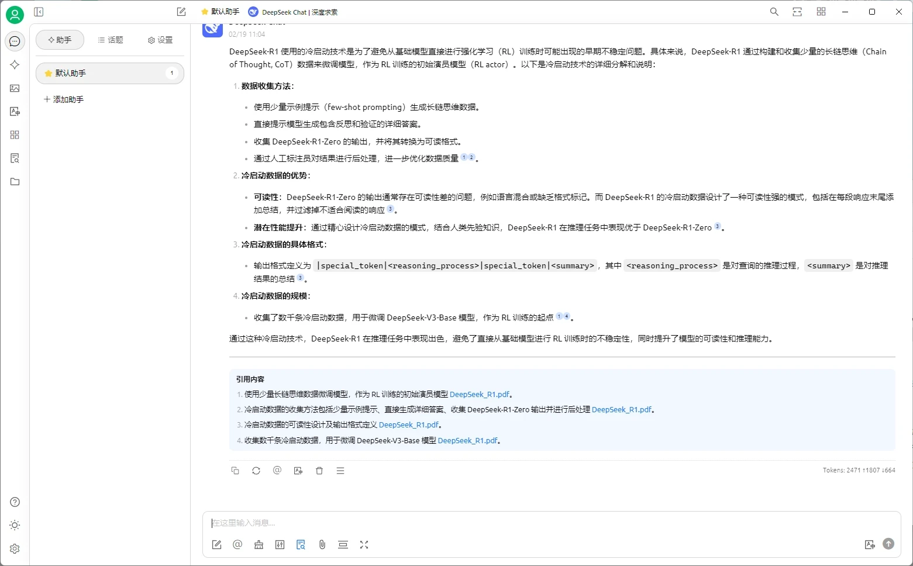913x566 pixels.
Task: Copy the assistant message
Action: pos(235,471)
